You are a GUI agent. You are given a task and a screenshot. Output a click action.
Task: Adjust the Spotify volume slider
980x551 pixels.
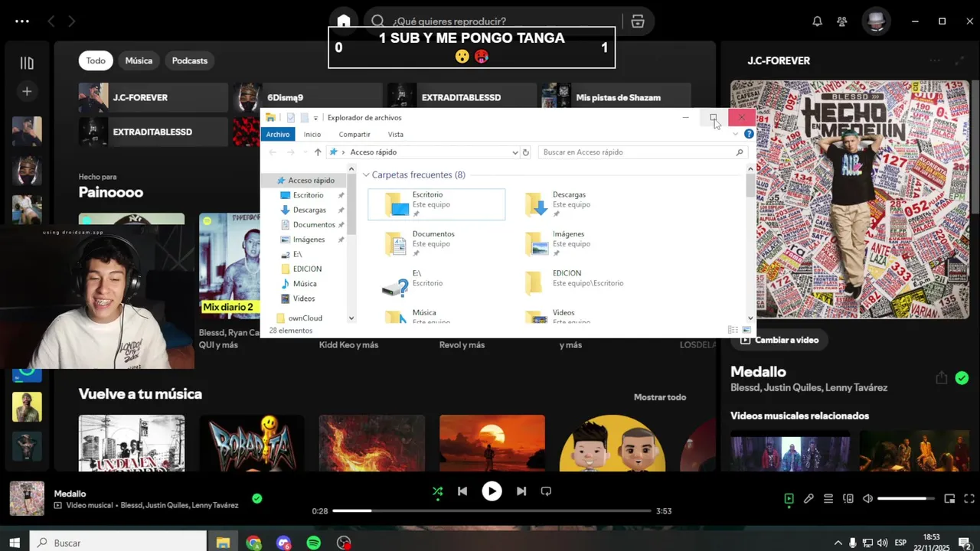click(x=906, y=499)
